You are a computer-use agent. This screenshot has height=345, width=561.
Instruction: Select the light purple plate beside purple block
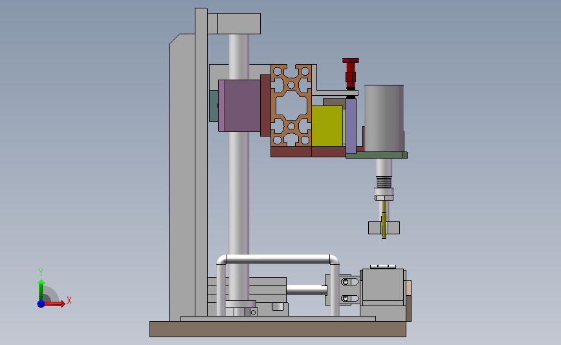coord(221,106)
